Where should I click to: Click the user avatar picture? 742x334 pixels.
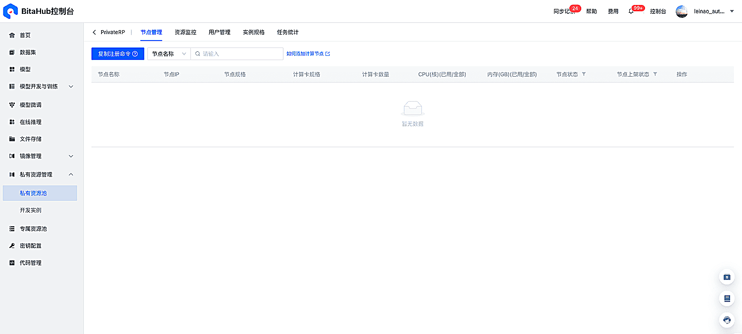click(682, 11)
